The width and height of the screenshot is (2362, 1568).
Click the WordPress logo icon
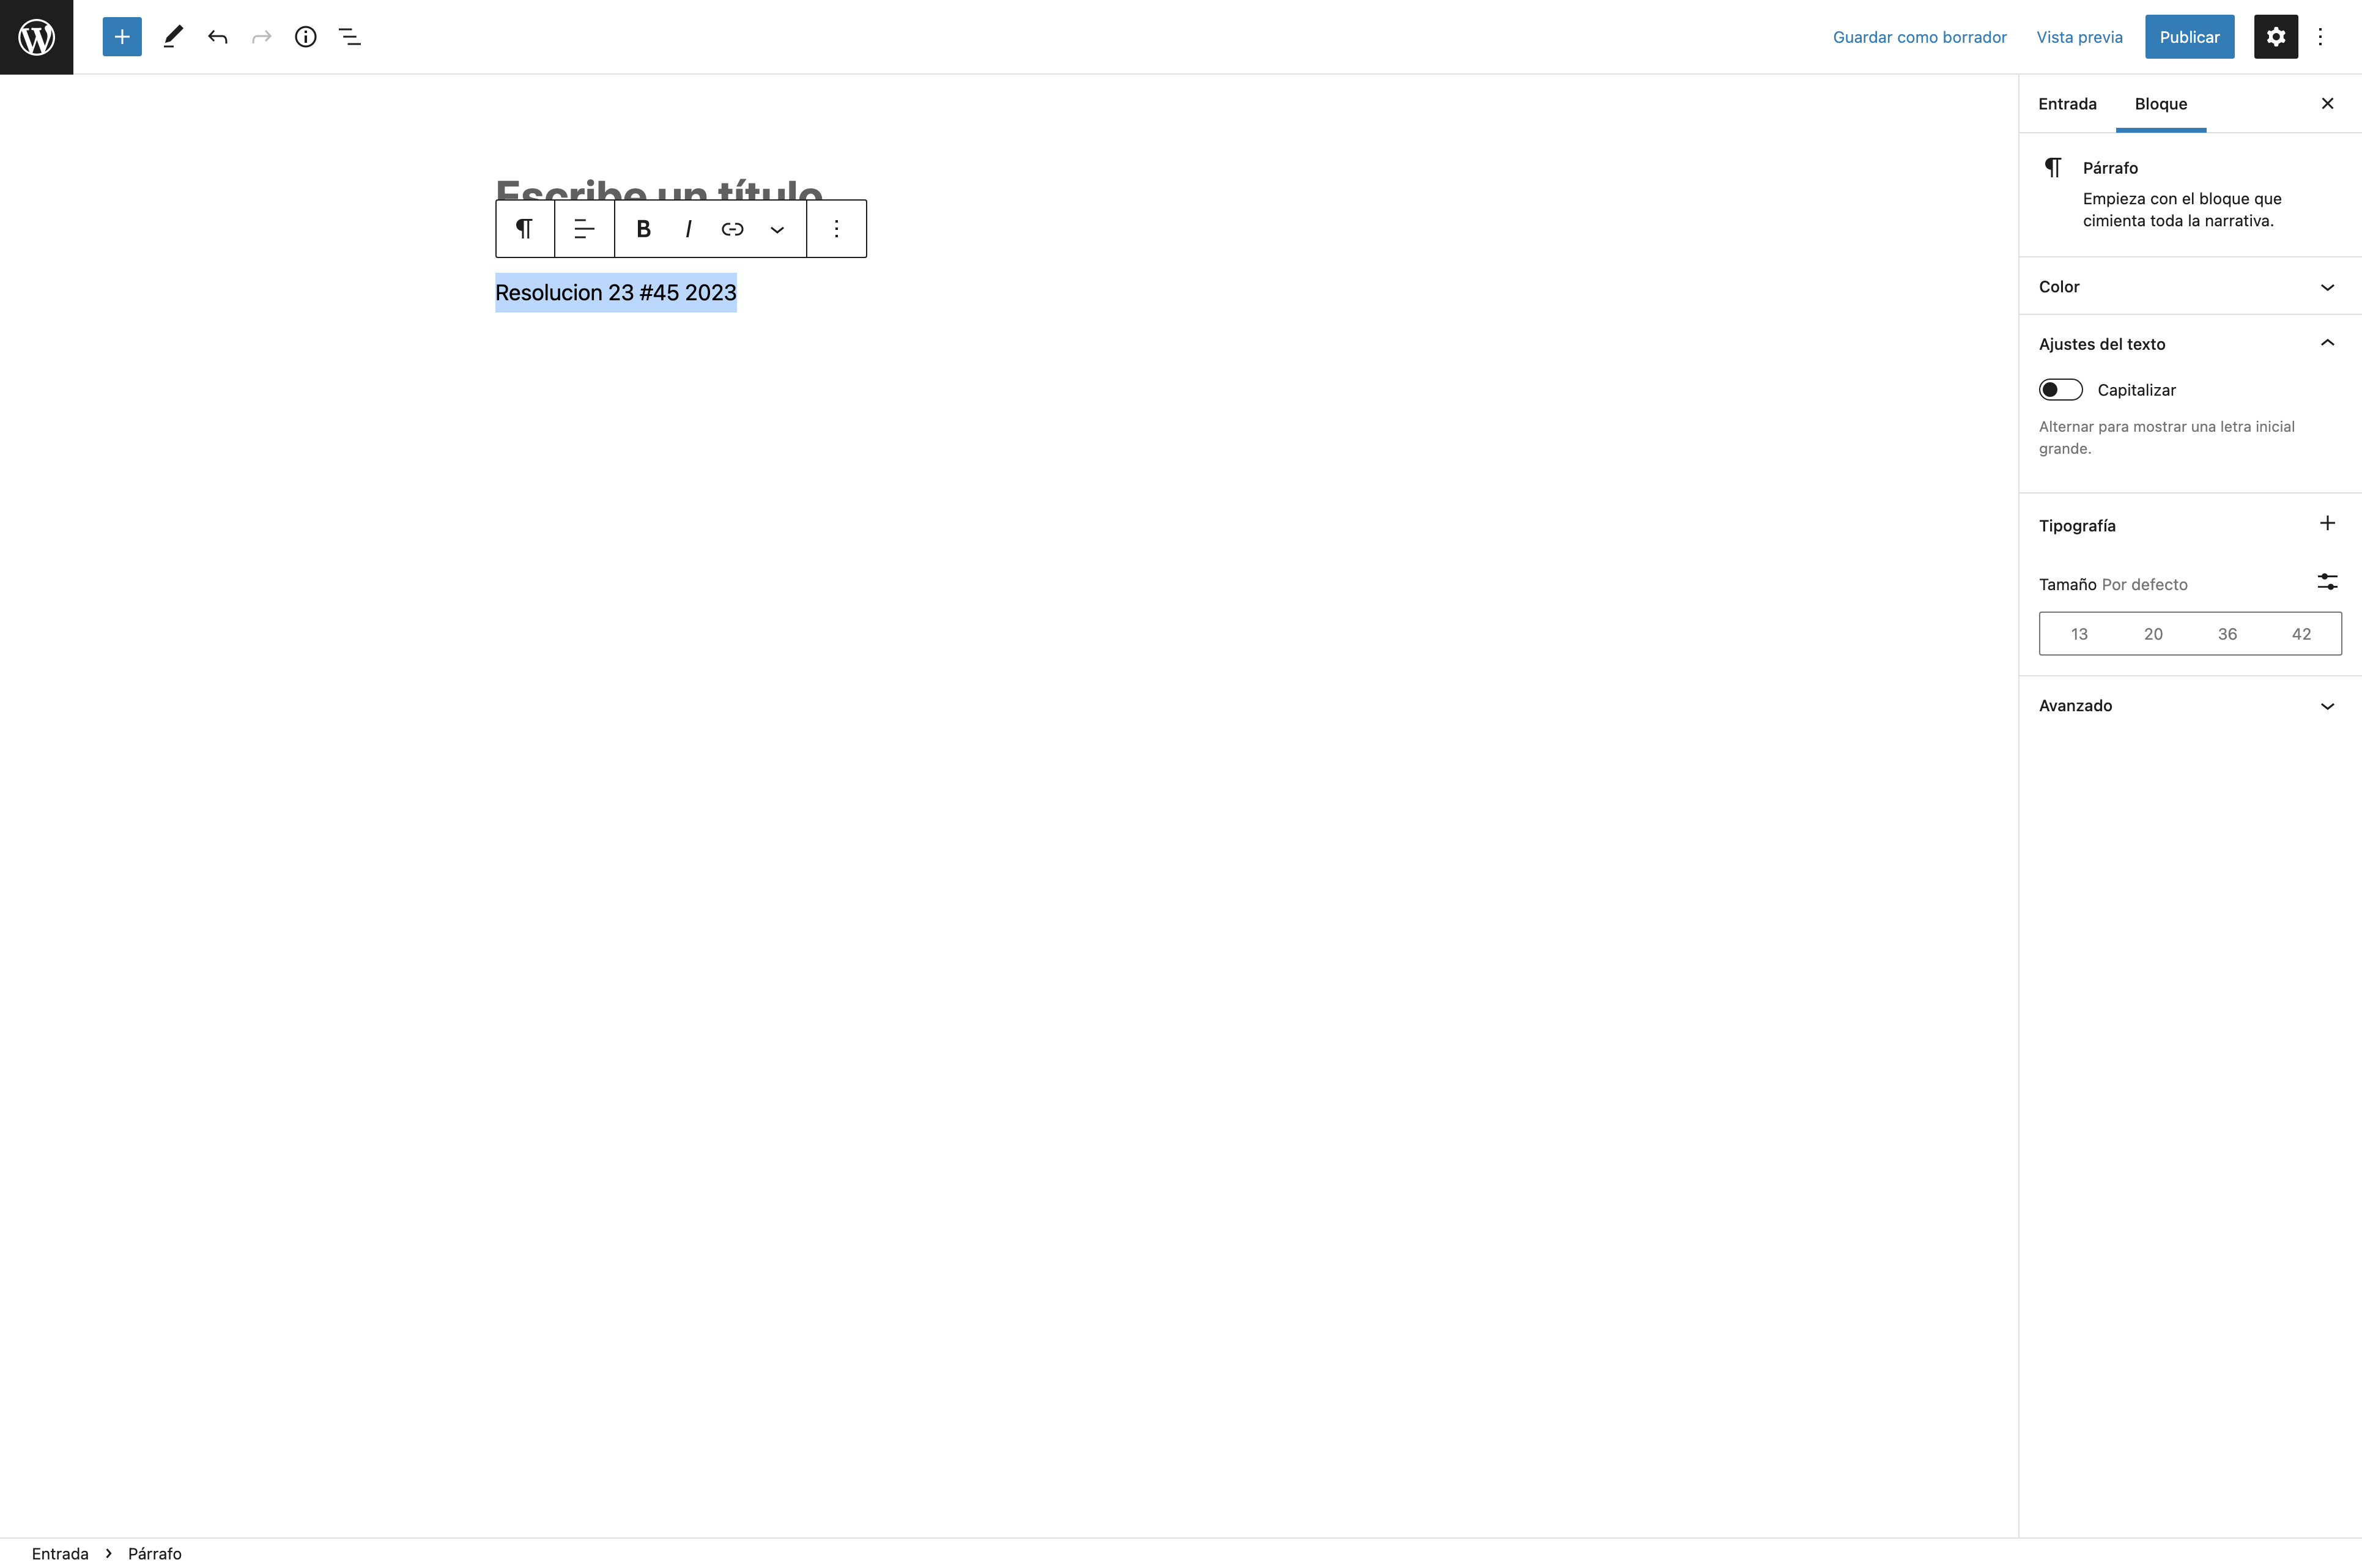coord(36,37)
